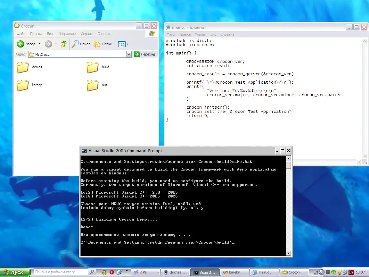Click '#include <crocon.h>' line in Notepad

click(190, 45)
